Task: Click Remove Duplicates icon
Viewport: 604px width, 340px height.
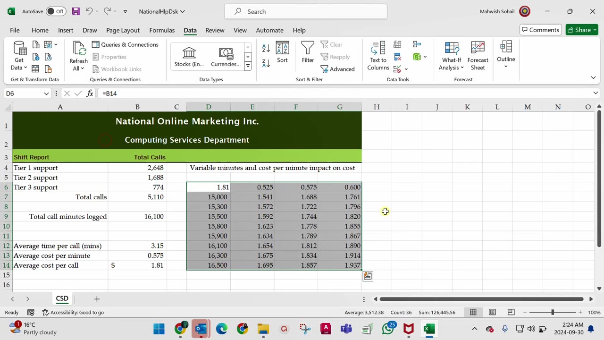Action: (x=397, y=57)
